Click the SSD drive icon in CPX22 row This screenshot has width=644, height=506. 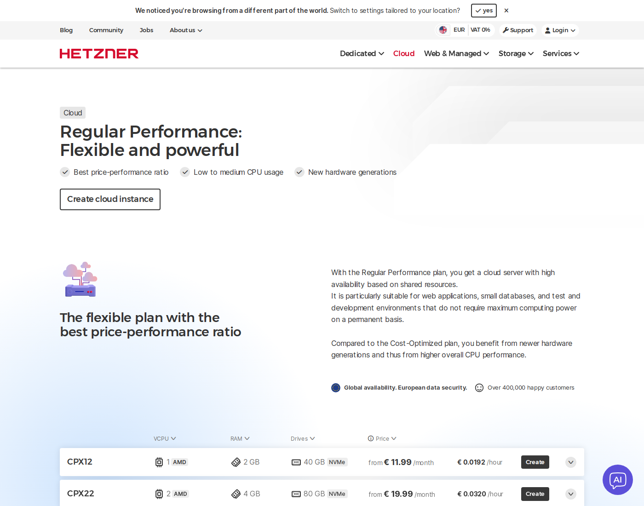296,494
